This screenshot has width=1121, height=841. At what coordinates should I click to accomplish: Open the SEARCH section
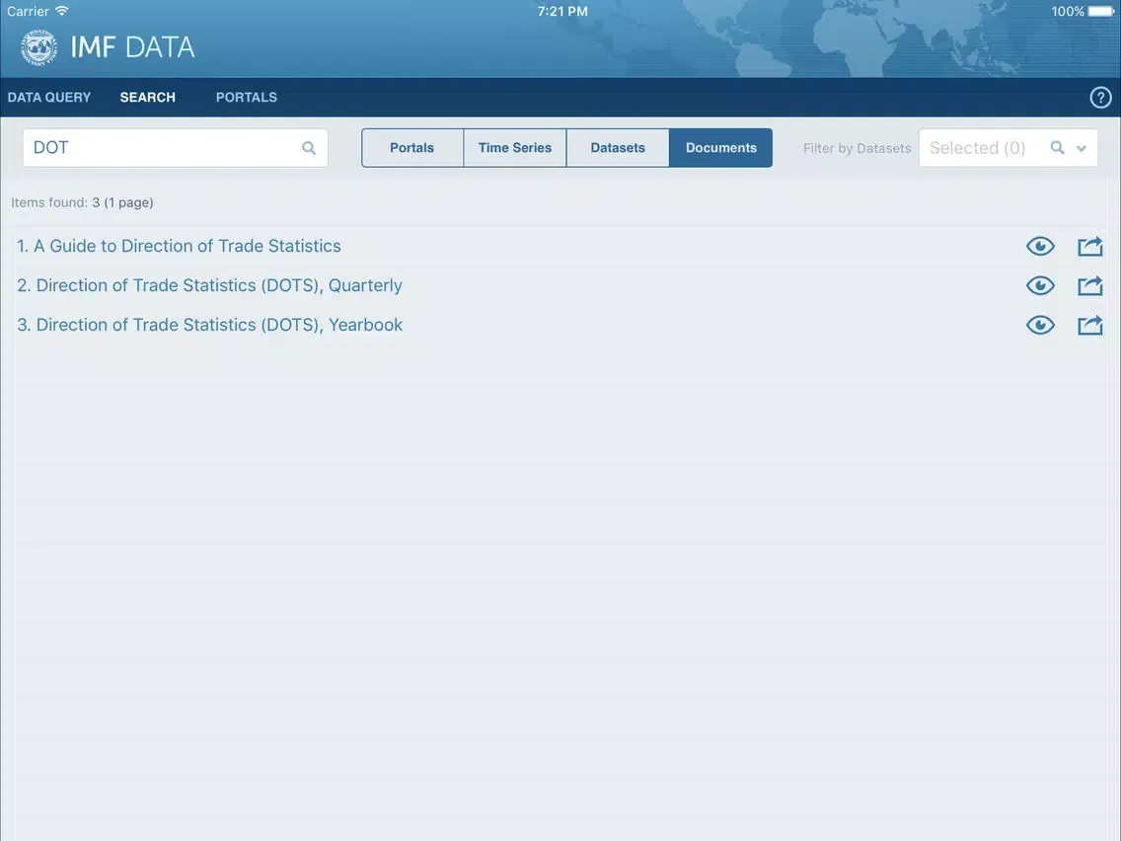tap(147, 98)
